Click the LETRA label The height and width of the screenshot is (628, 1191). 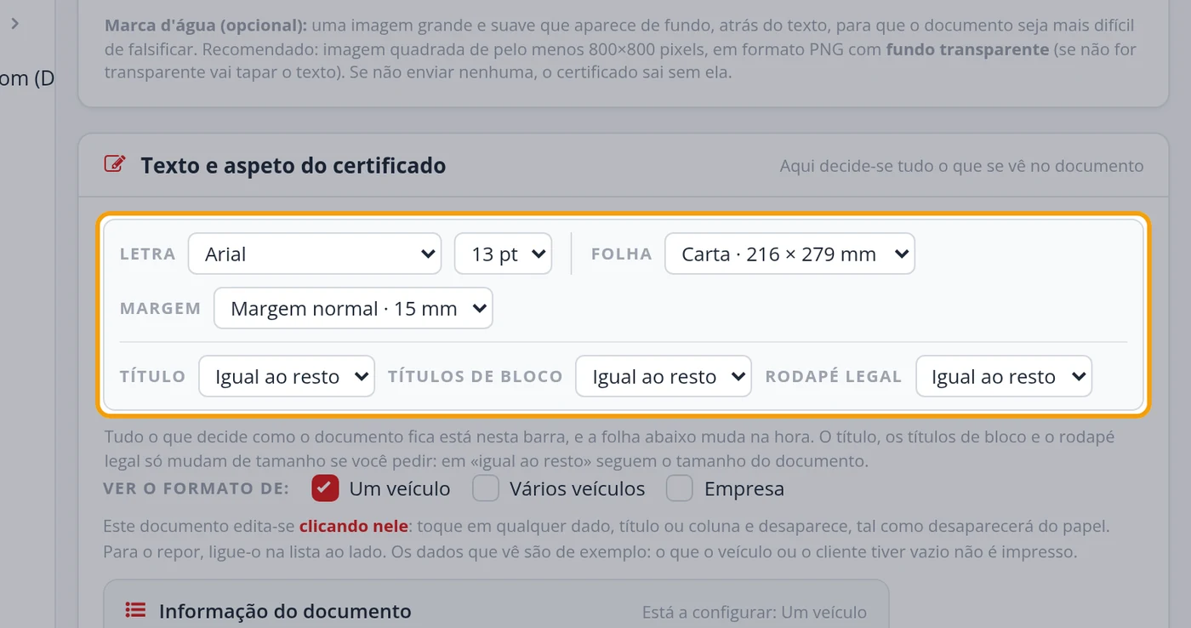[148, 254]
